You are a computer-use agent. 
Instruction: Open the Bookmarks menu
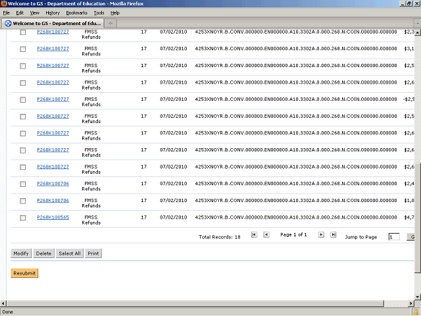click(x=76, y=13)
